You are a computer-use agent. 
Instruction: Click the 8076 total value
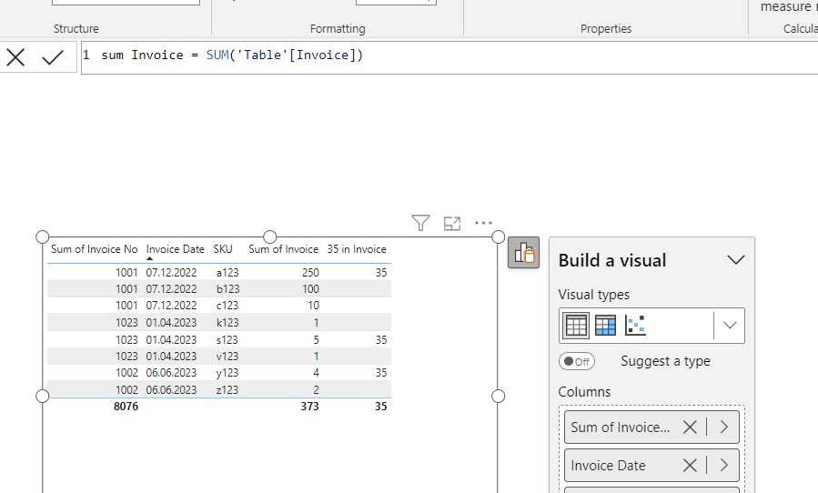pos(126,407)
